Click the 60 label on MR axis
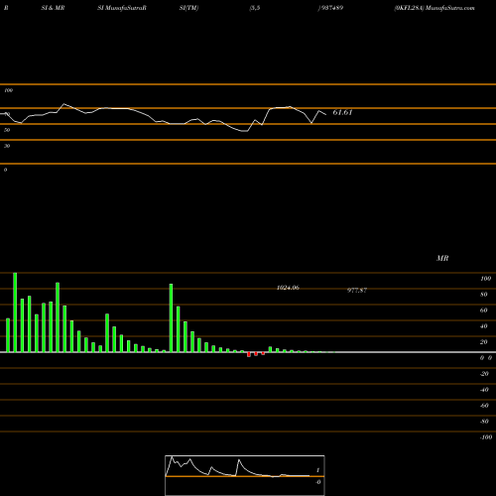This screenshot has height=496, width=496. (x=484, y=310)
